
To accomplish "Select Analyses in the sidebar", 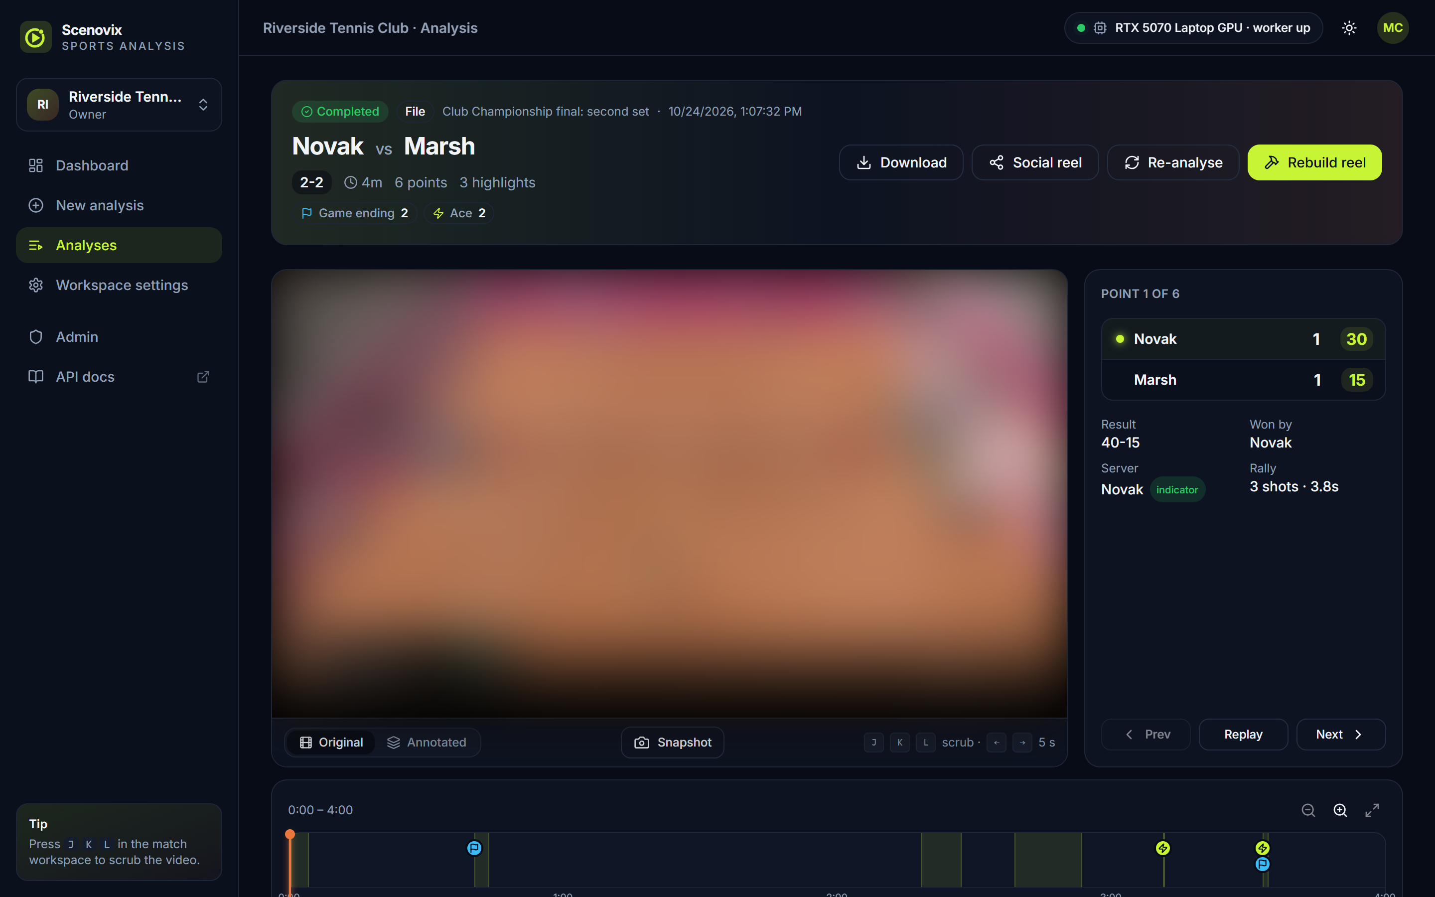I will pos(119,245).
